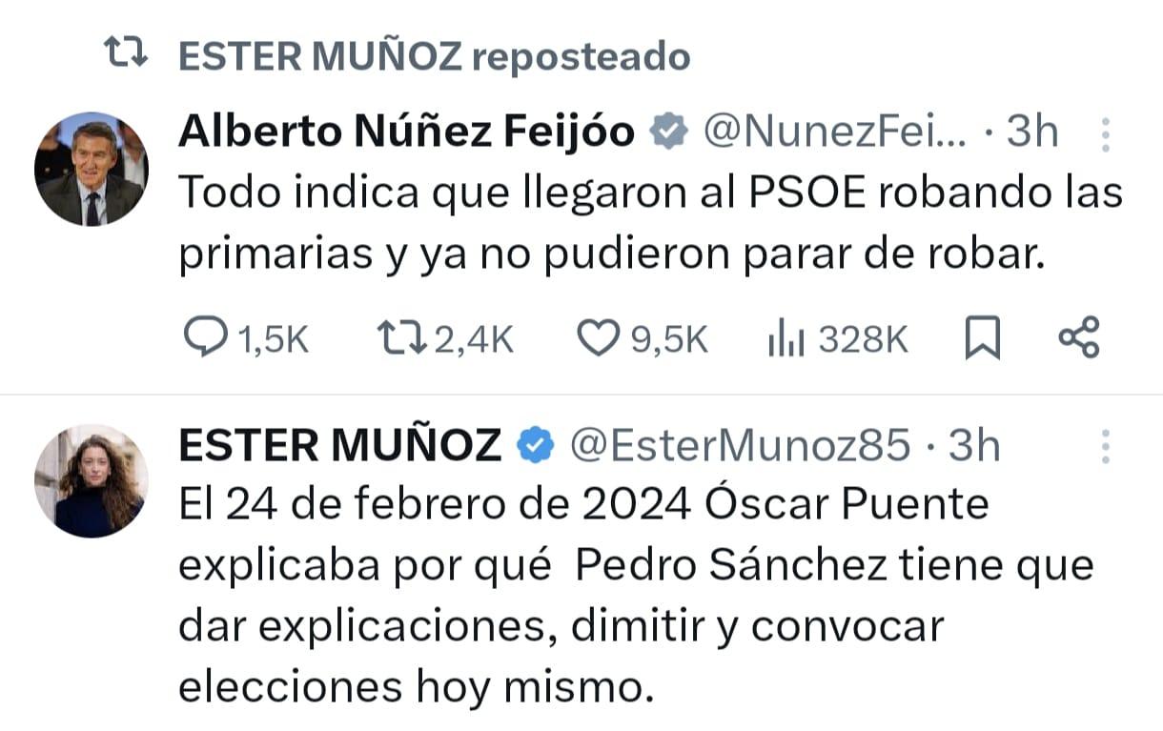Reply to Feijóo's tweet via comment icon

202,339
